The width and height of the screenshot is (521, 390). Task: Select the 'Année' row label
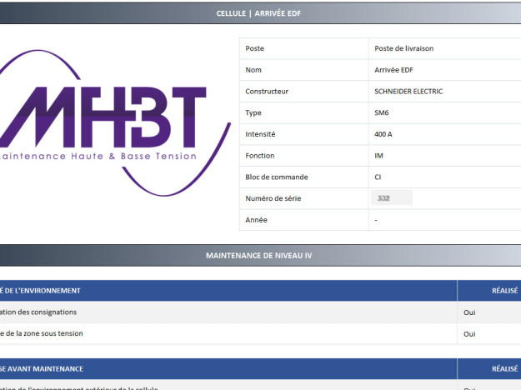[256, 220]
